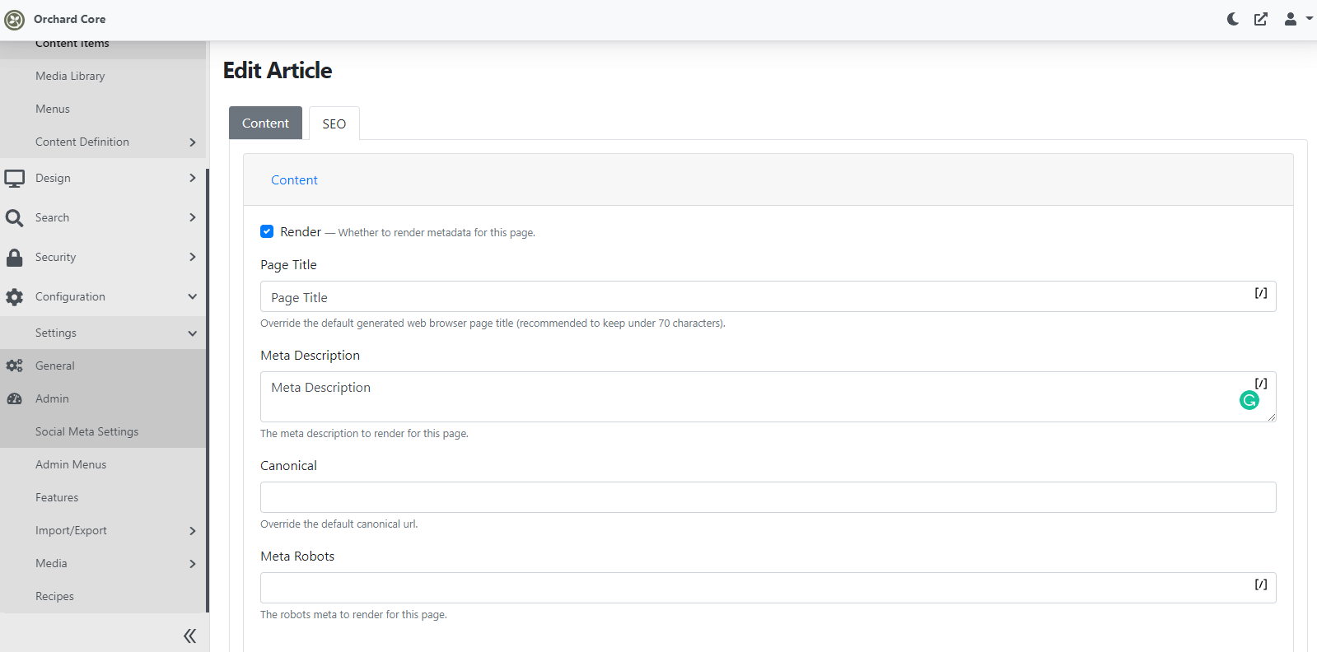
Task: Click the Security sidebar label
Action: coord(55,257)
